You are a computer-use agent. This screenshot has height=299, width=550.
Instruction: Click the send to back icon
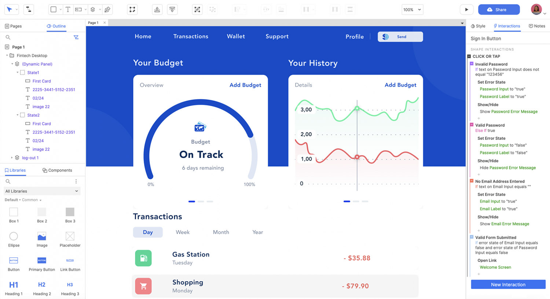click(x=172, y=10)
